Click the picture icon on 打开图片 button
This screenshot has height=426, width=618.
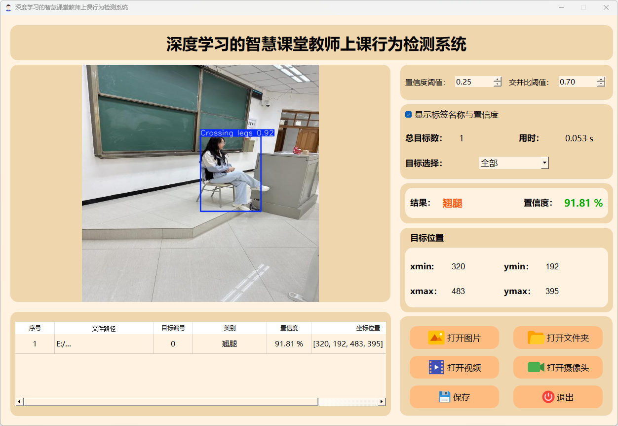[436, 338]
